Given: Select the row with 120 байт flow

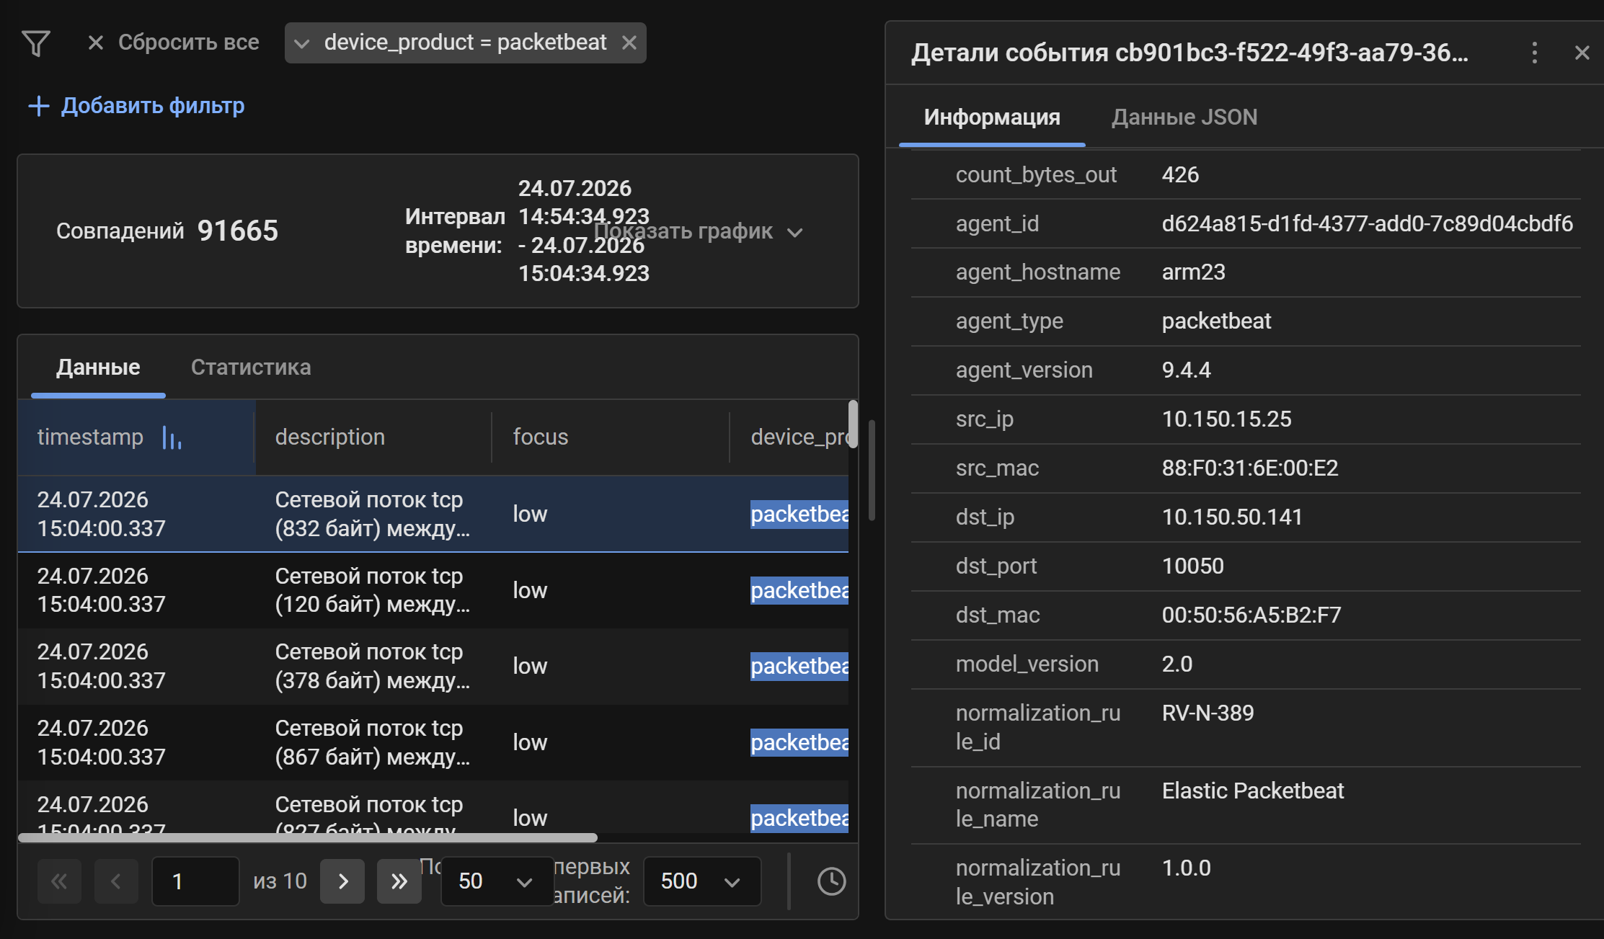Looking at the screenshot, I should pos(433,590).
